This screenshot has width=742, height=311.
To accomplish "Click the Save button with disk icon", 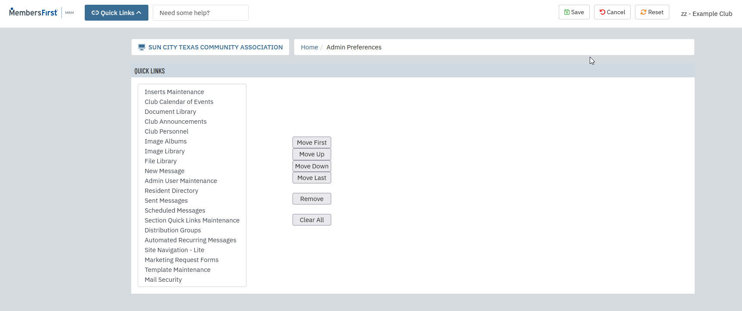I will click(574, 12).
